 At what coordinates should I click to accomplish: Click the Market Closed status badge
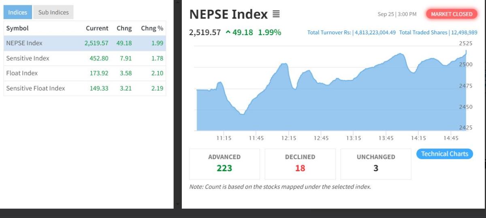(452, 14)
